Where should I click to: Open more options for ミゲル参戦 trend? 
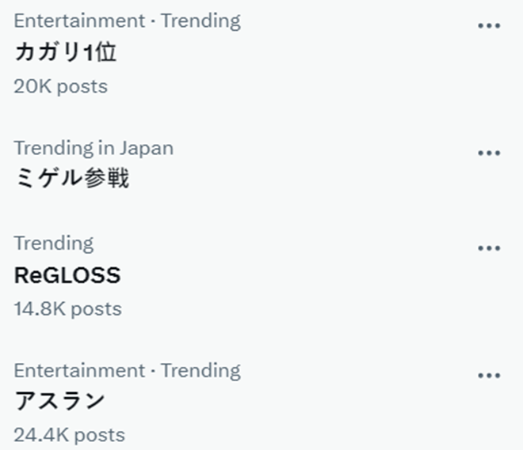pyautogui.click(x=489, y=153)
